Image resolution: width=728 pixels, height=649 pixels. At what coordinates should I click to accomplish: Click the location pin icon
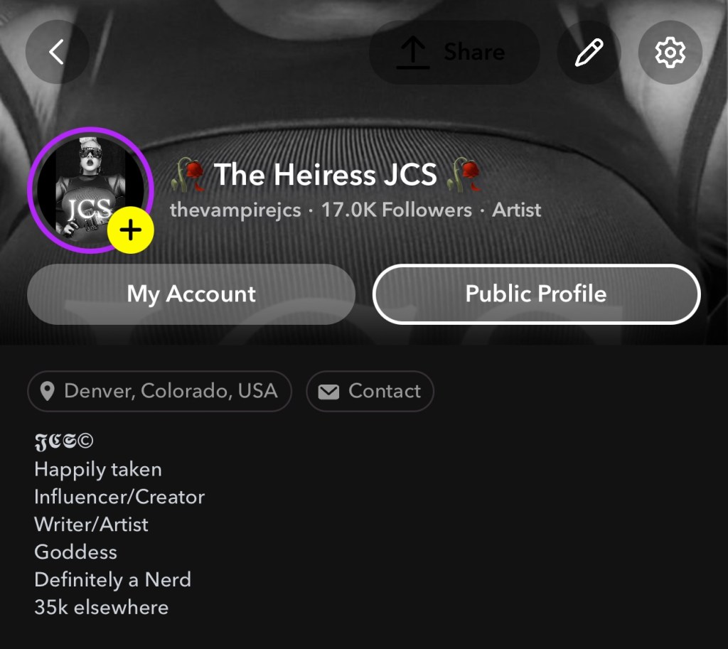tap(48, 391)
